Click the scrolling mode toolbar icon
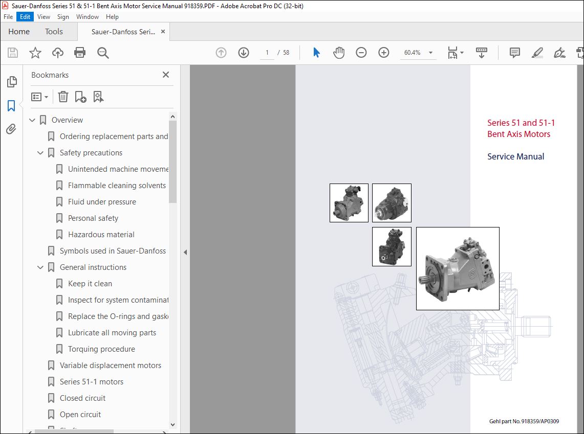This screenshot has height=434, width=584. coord(481,53)
